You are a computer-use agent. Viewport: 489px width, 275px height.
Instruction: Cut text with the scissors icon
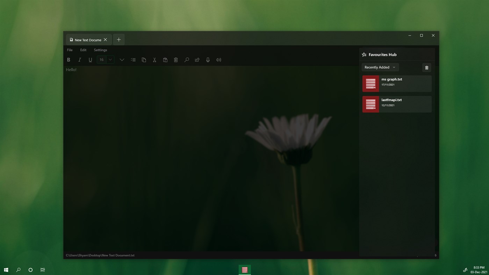154,59
